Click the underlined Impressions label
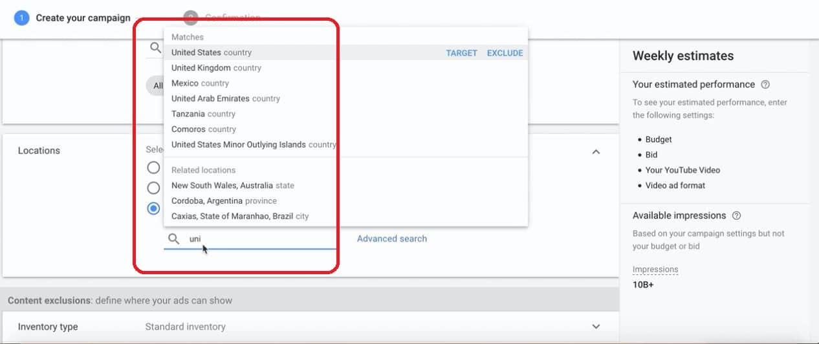This screenshot has height=344, width=819. tap(655, 270)
